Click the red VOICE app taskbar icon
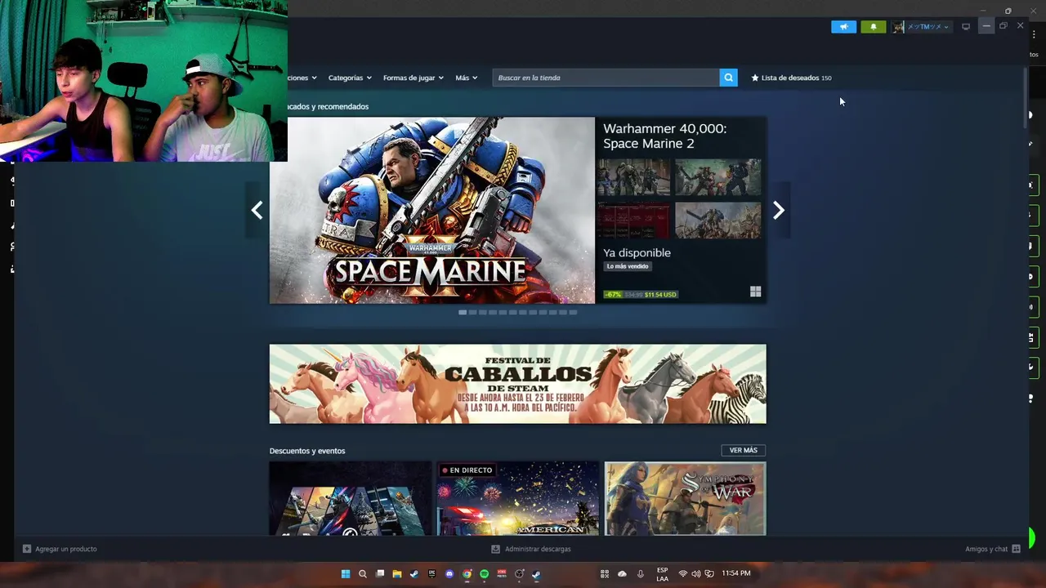The height and width of the screenshot is (588, 1046). click(x=502, y=574)
